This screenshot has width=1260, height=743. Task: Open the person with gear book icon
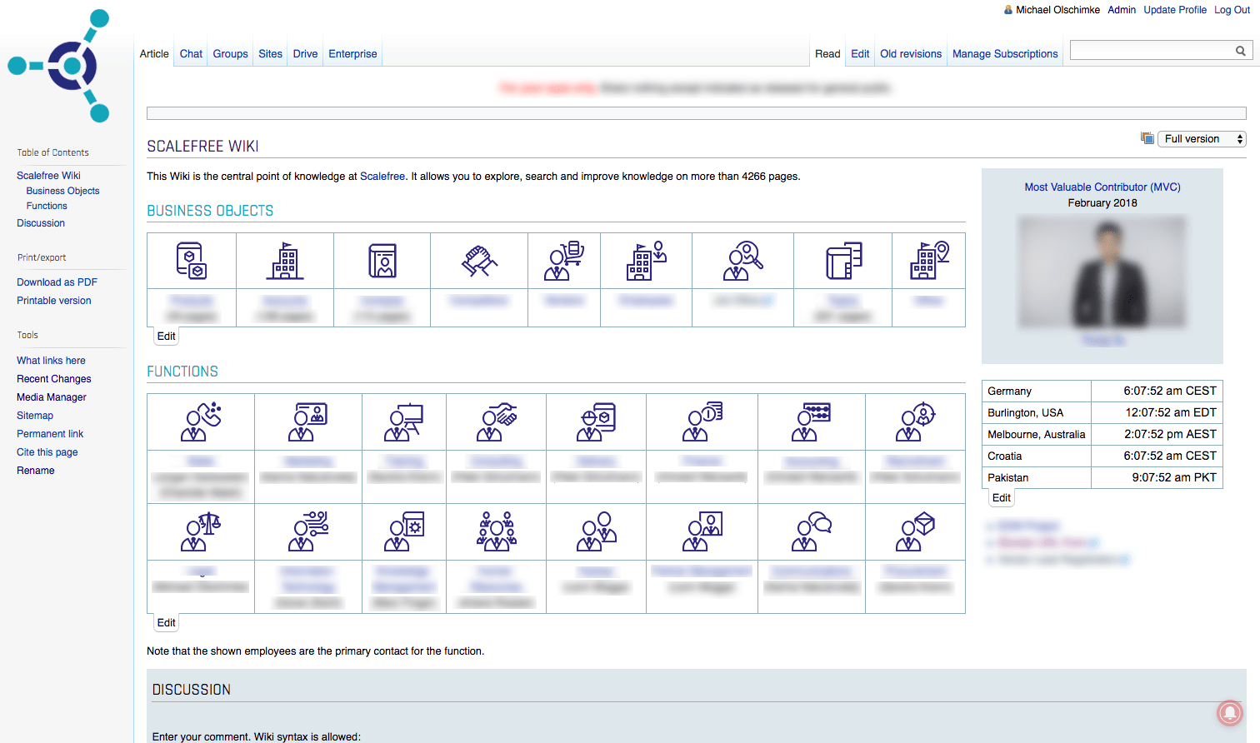pyautogui.click(x=404, y=531)
